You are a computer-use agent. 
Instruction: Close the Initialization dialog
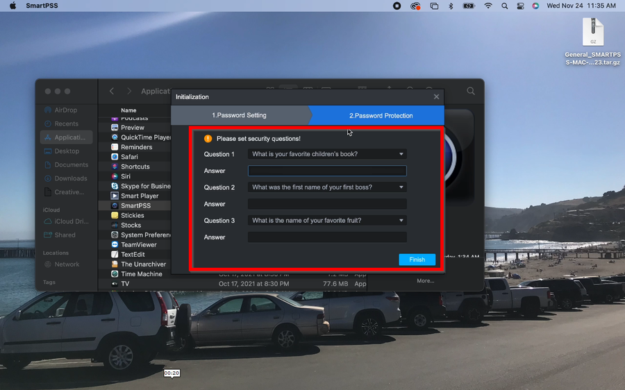pos(436,97)
